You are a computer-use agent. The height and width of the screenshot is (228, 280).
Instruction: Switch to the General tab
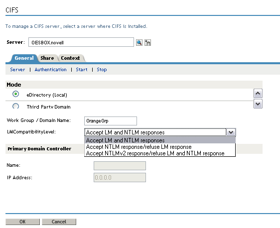click(24, 58)
